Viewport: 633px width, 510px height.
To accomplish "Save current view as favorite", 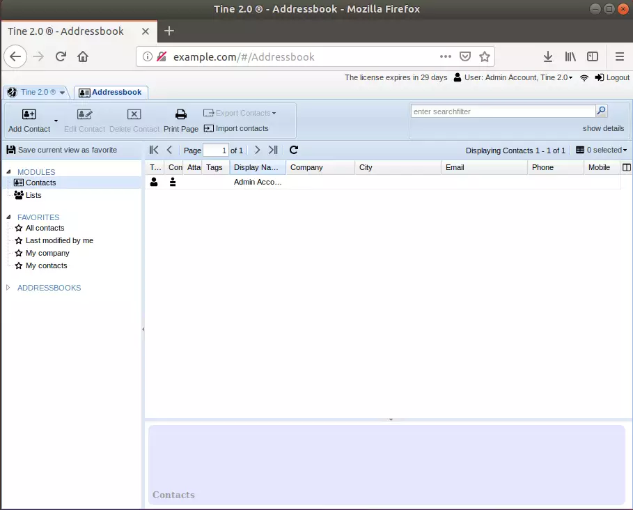I will click(62, 150).
